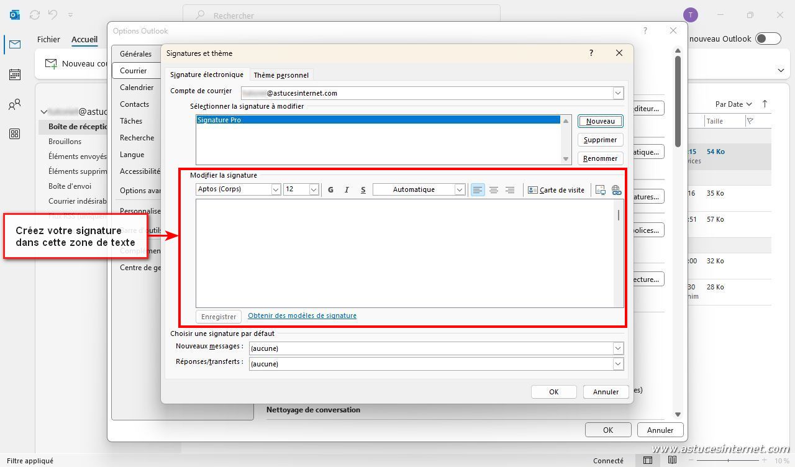Image resolution: width=795 pixels, height=467 pixels.
Task: Click Supprimer to delete the signature
Action: [x=600, y=140]
